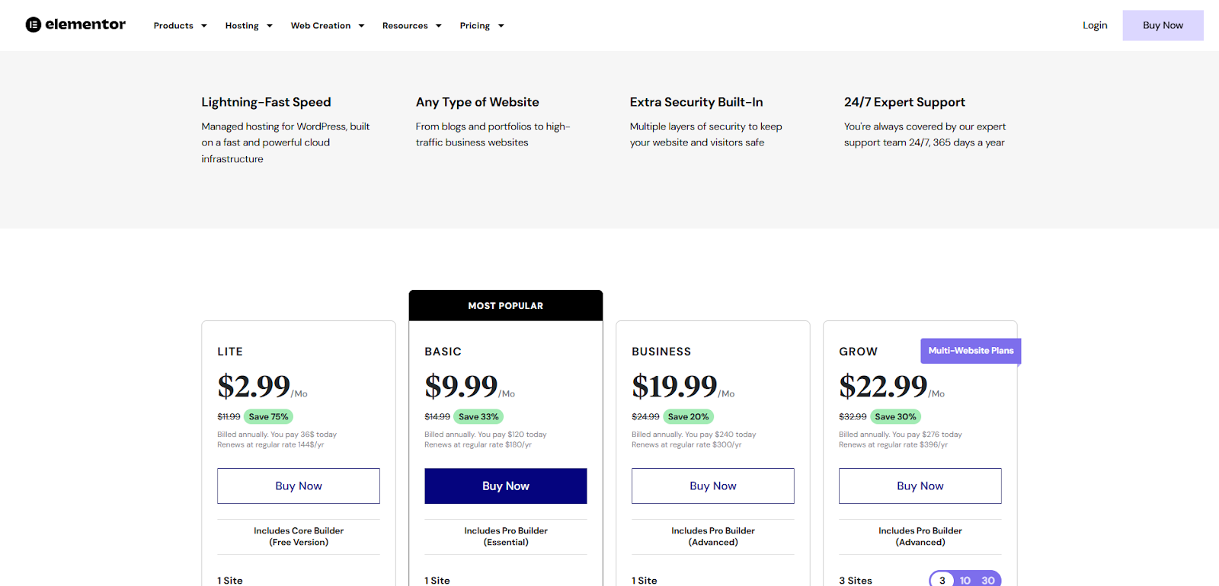Expand the Hosting dropdown arrow
Image resolution: width=1219 pixels, height=586 pixels.
[270, 26]
